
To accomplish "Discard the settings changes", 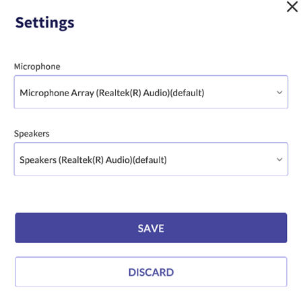I will tap(151, 272).
